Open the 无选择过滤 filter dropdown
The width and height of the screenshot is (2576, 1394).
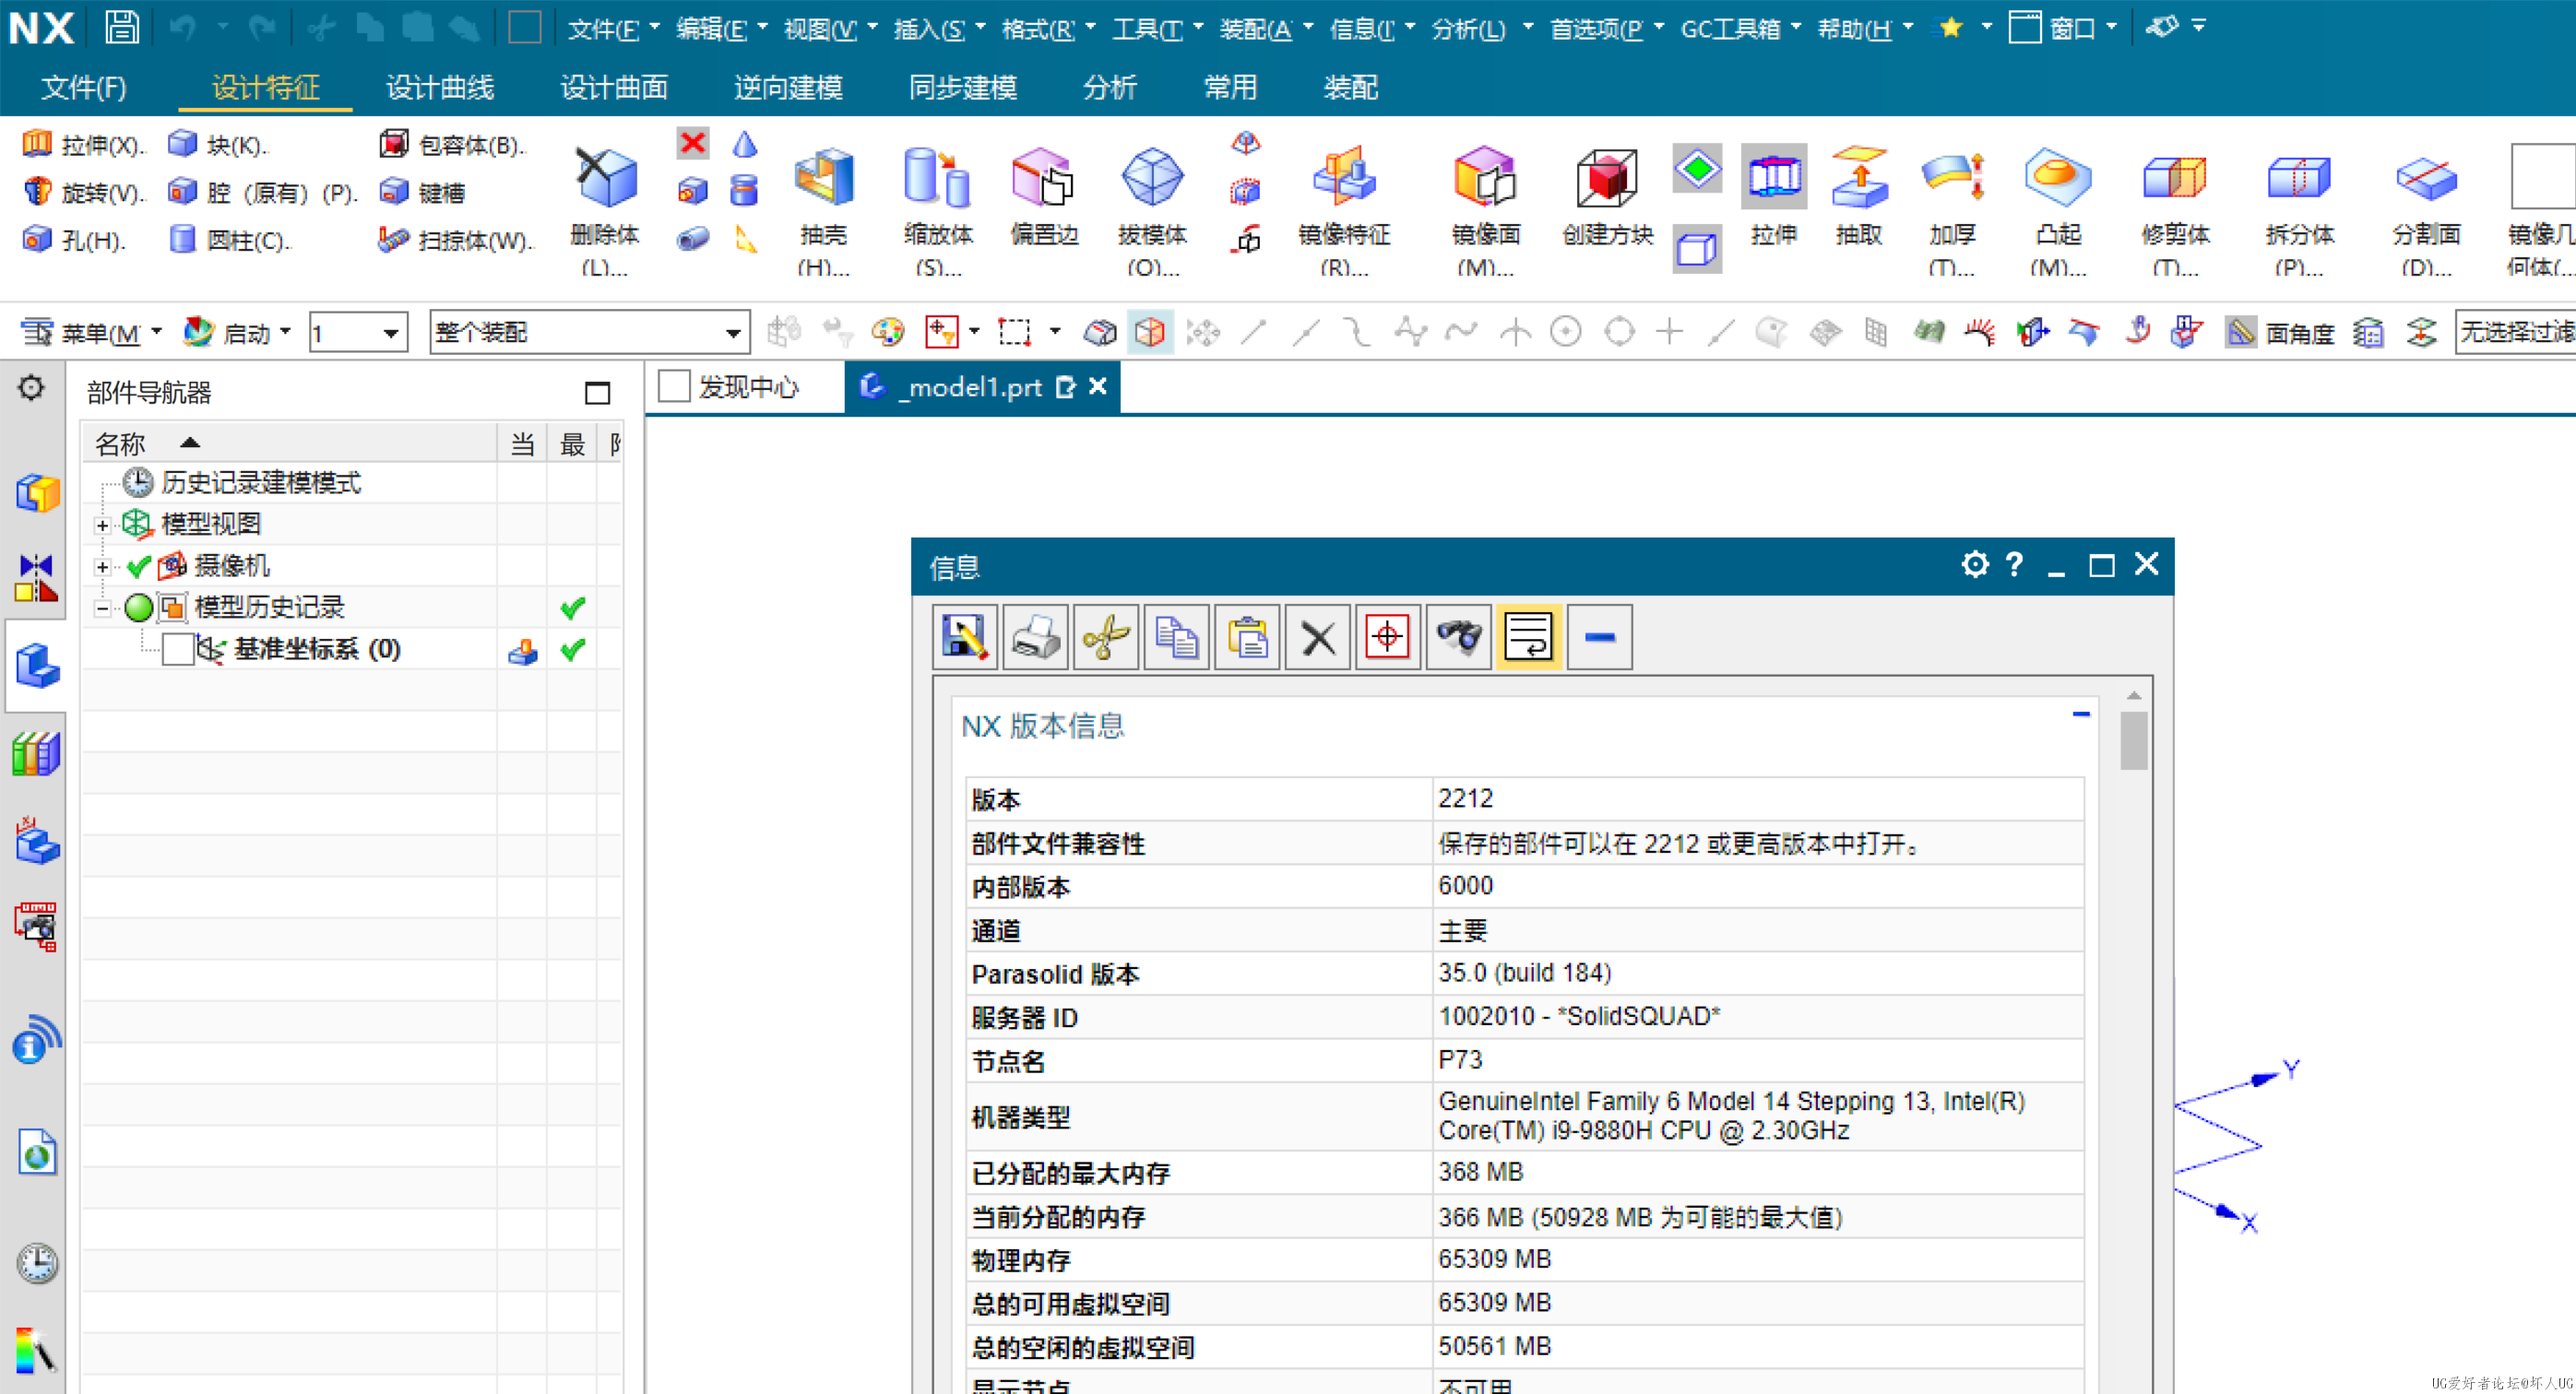click(2515, 332)
